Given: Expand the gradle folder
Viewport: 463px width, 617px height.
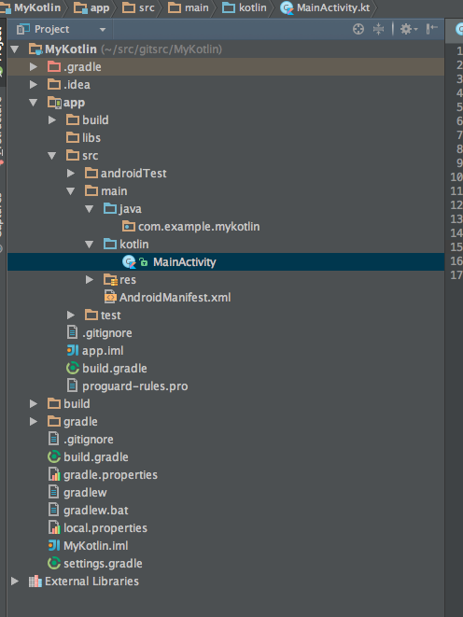Looking at the screenshot, I should [x=34, y=421].
